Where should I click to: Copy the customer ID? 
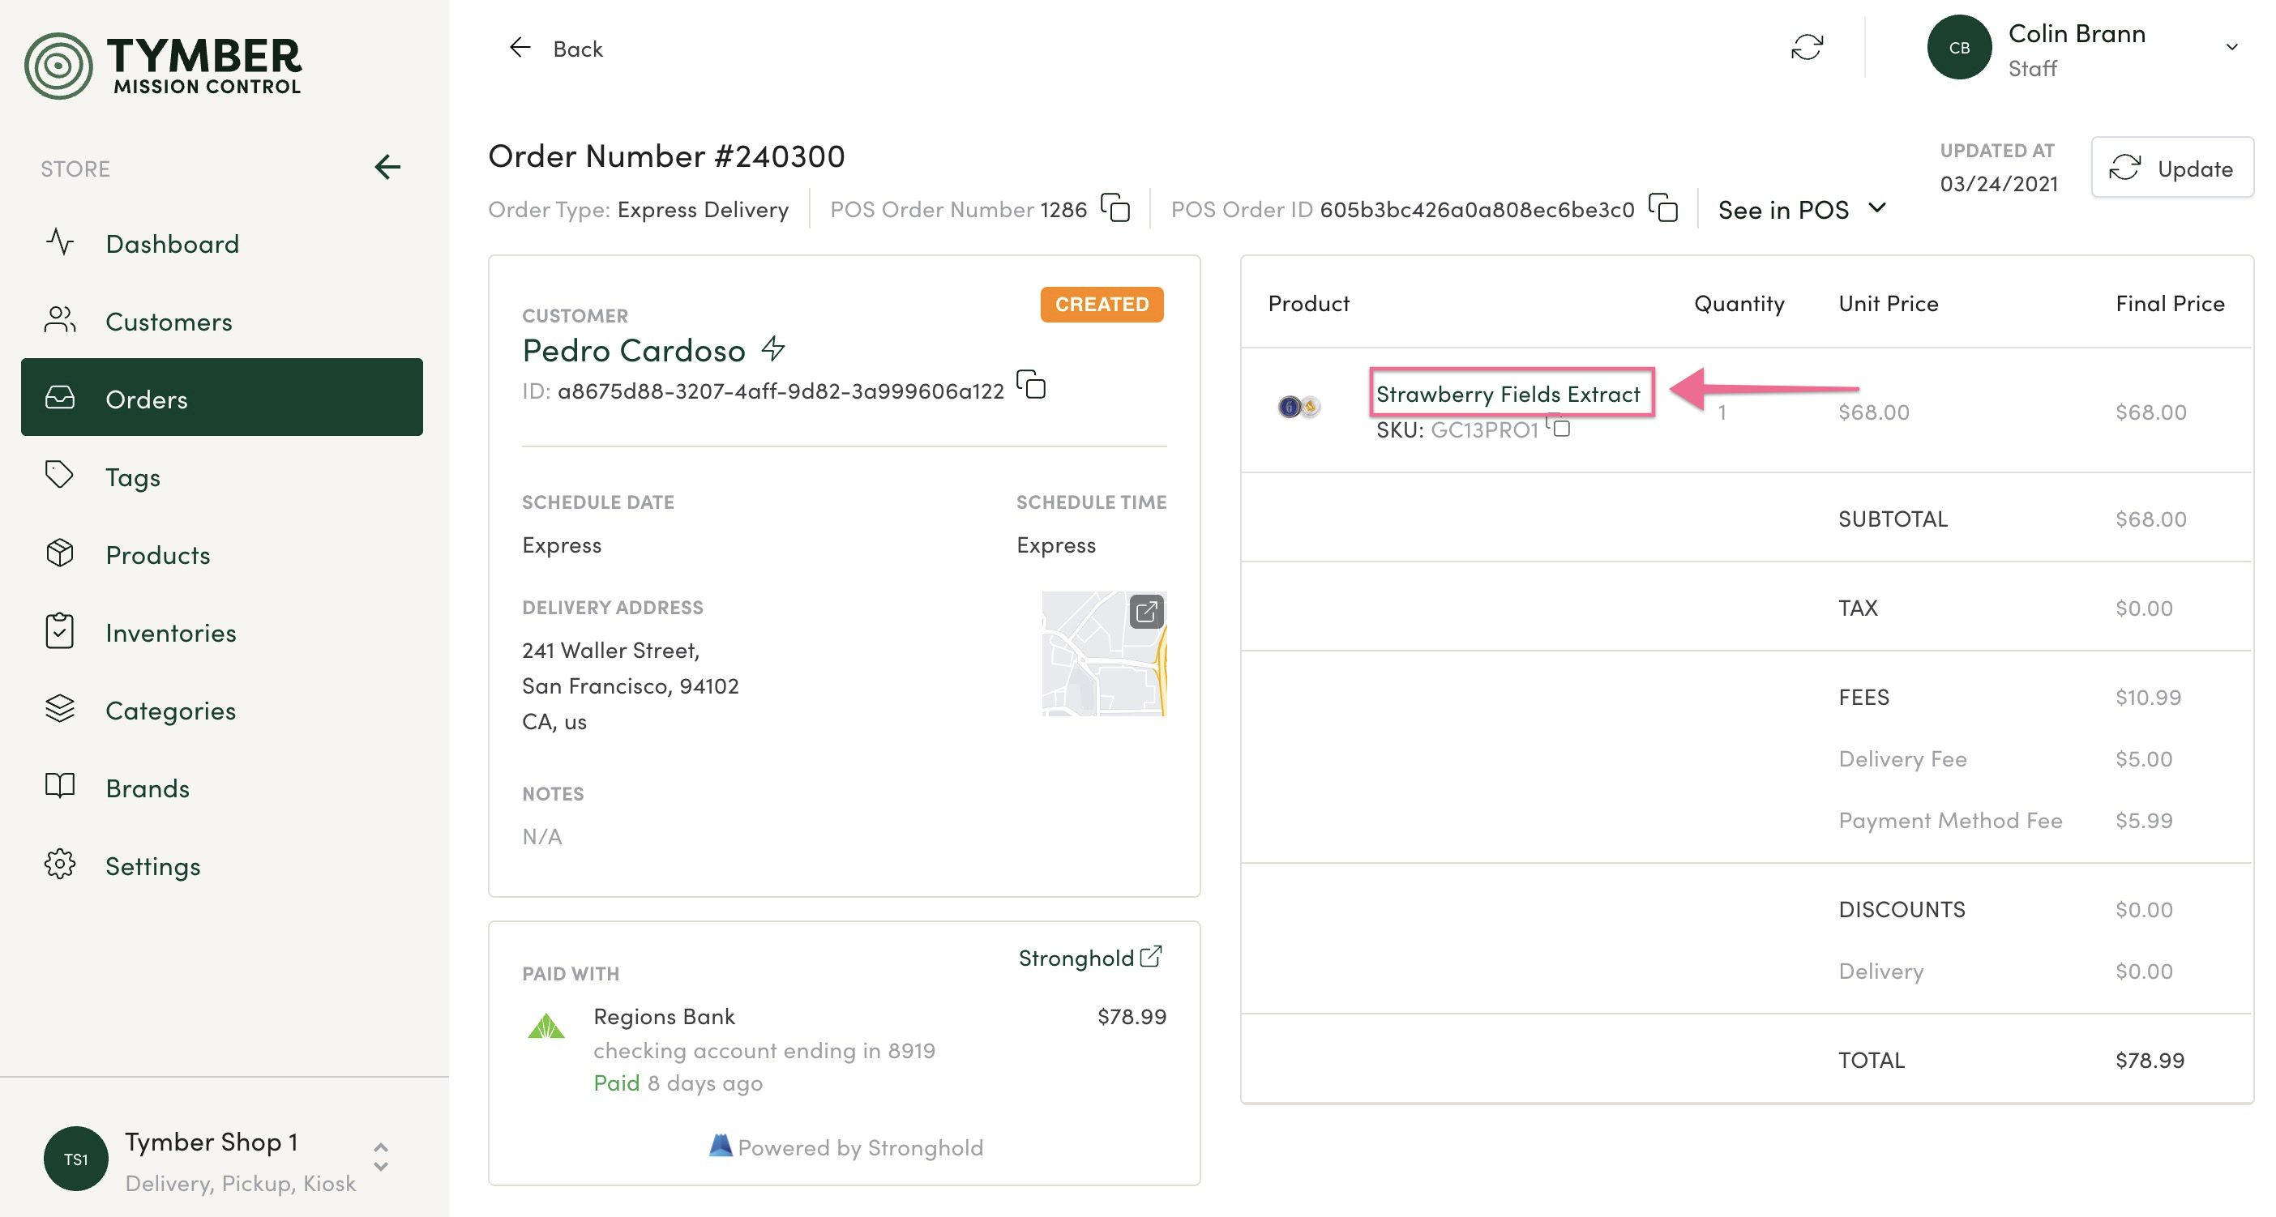pos(1031,384)
